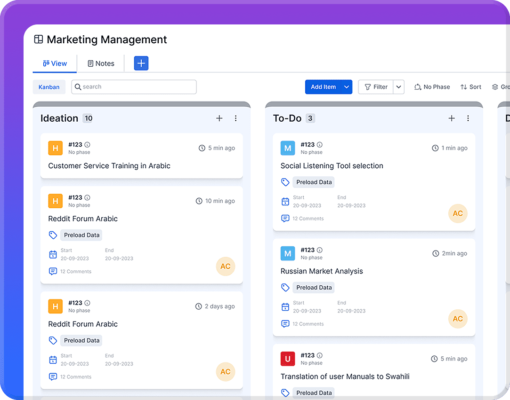Open Translation of user Manuals to Swahili card
This screenshot has height=400, width=510.
click(x=345, y=376)
